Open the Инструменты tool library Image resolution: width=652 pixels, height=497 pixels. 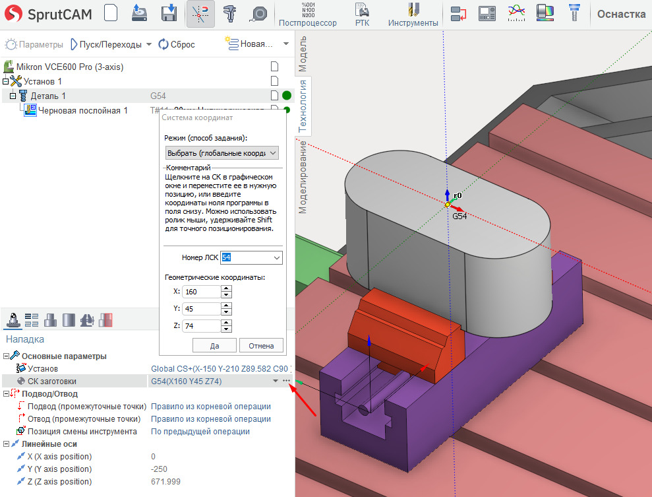click(413, 14)
